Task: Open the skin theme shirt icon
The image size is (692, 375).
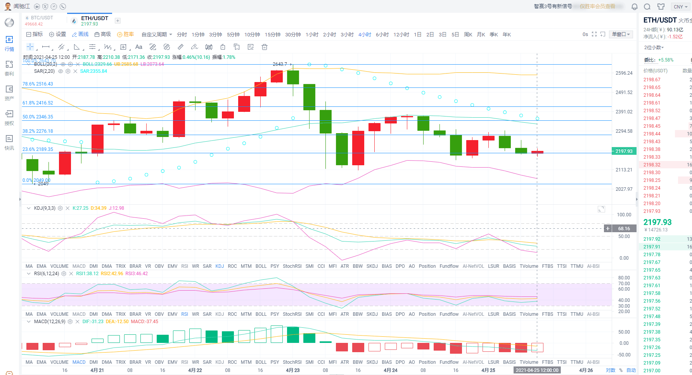Action: pyautogui.click(x=661, y=7)
